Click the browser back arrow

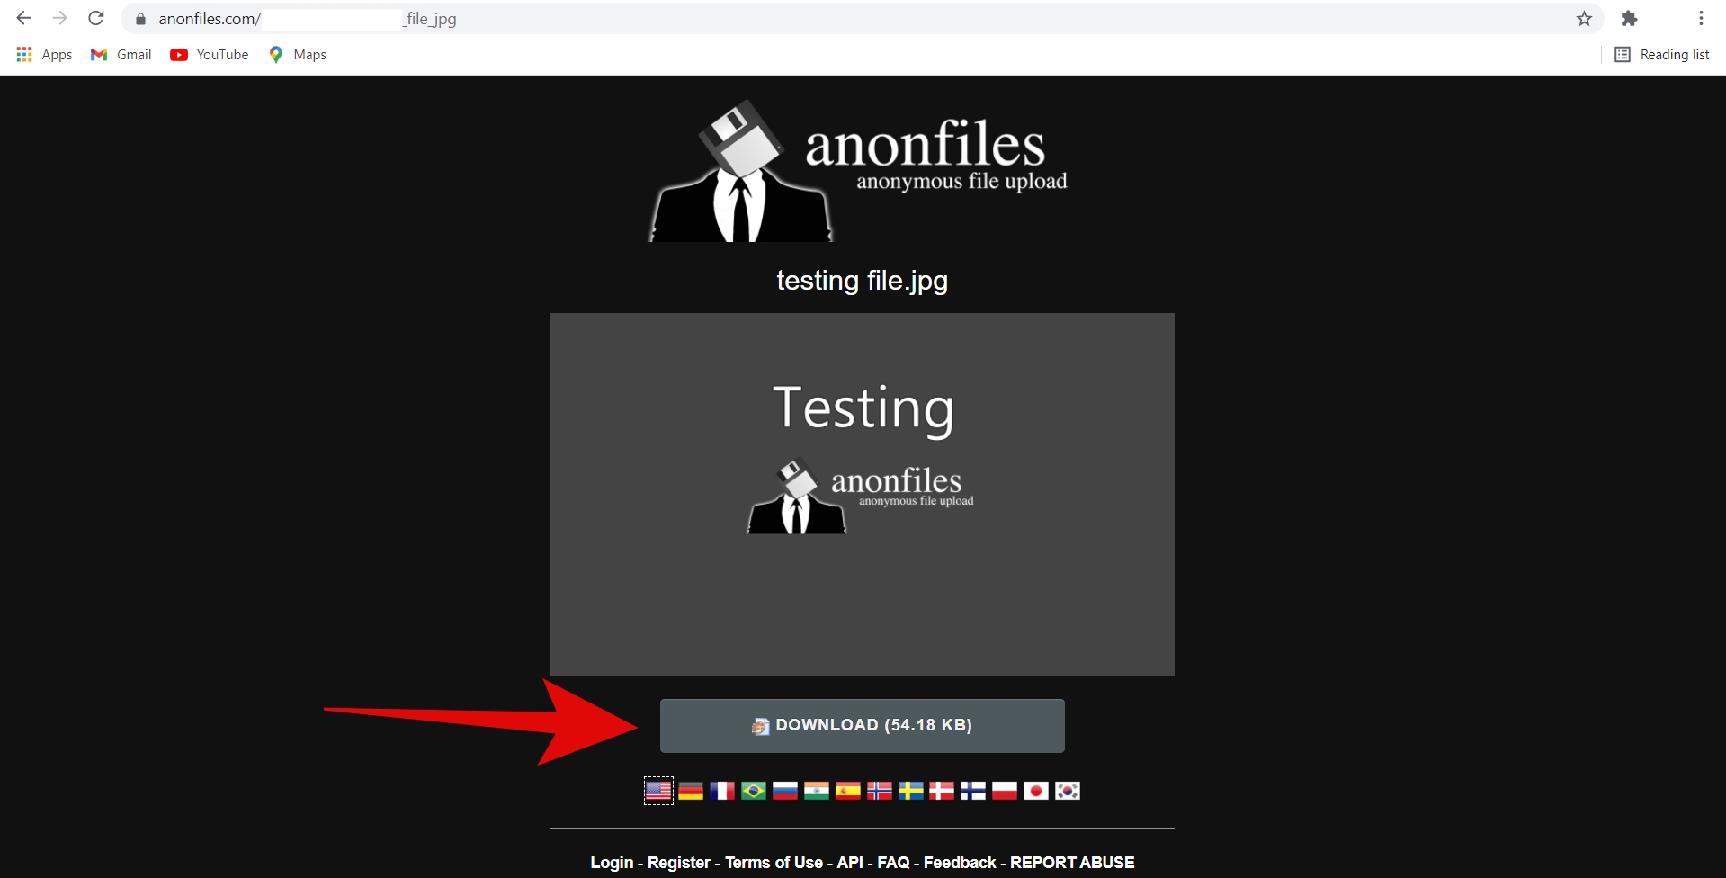(24, 18)
